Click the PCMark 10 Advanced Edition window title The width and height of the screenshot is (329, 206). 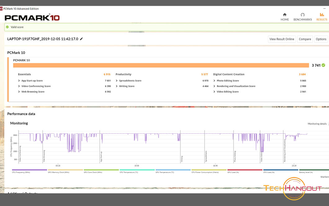pyautogui.click(x=21, y=9)
